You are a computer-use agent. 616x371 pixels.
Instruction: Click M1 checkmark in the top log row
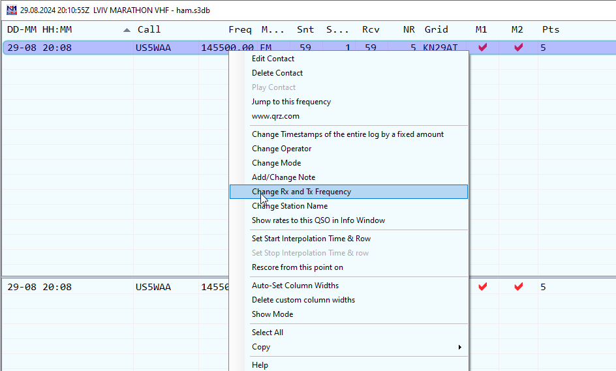[x=482, y=48]
